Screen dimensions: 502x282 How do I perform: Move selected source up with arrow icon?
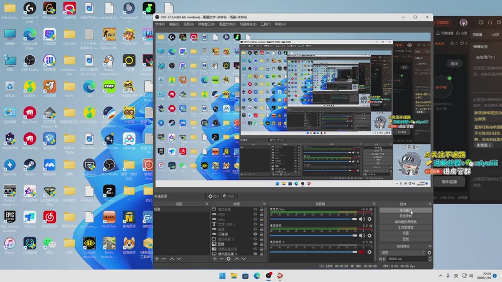(x=237, y=259)
